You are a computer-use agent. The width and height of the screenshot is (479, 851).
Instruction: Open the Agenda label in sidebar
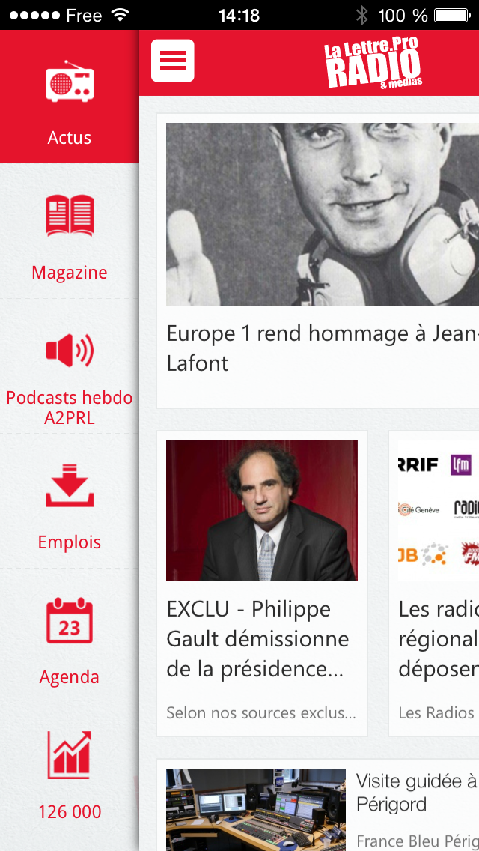tap(70, 677)
